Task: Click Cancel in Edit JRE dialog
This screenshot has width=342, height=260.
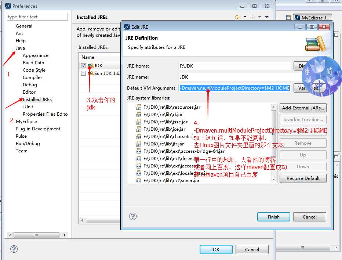Action: [309, 217]
